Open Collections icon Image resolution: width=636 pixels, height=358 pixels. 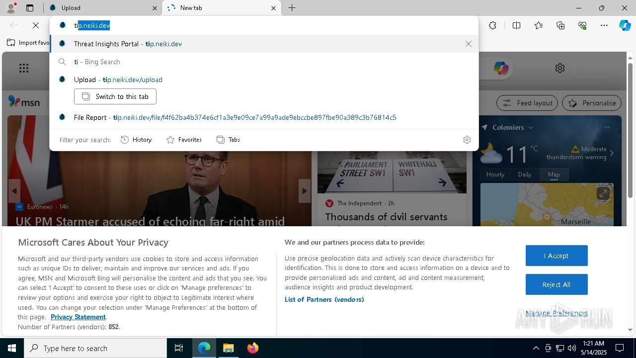tap(560, 25)
